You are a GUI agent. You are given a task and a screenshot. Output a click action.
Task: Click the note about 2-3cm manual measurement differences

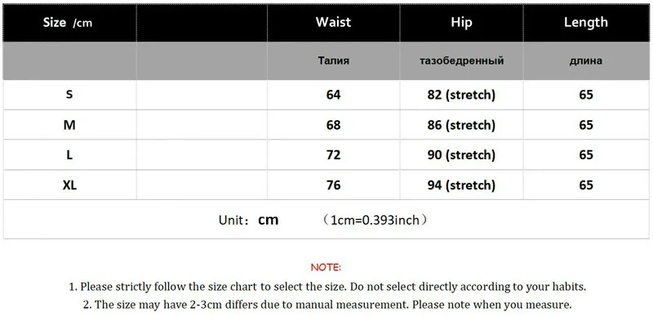327,305
